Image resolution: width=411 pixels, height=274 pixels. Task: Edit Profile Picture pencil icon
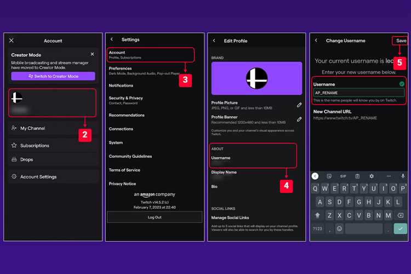coord(299,105)
